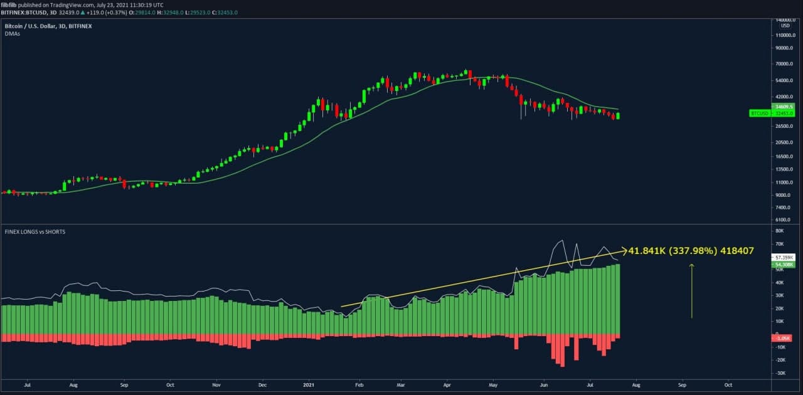The height and width of the screenshot is (395, 803).
Task: Click the yellow trendline arrowhead tip
Action: click(x=625, y=251)
